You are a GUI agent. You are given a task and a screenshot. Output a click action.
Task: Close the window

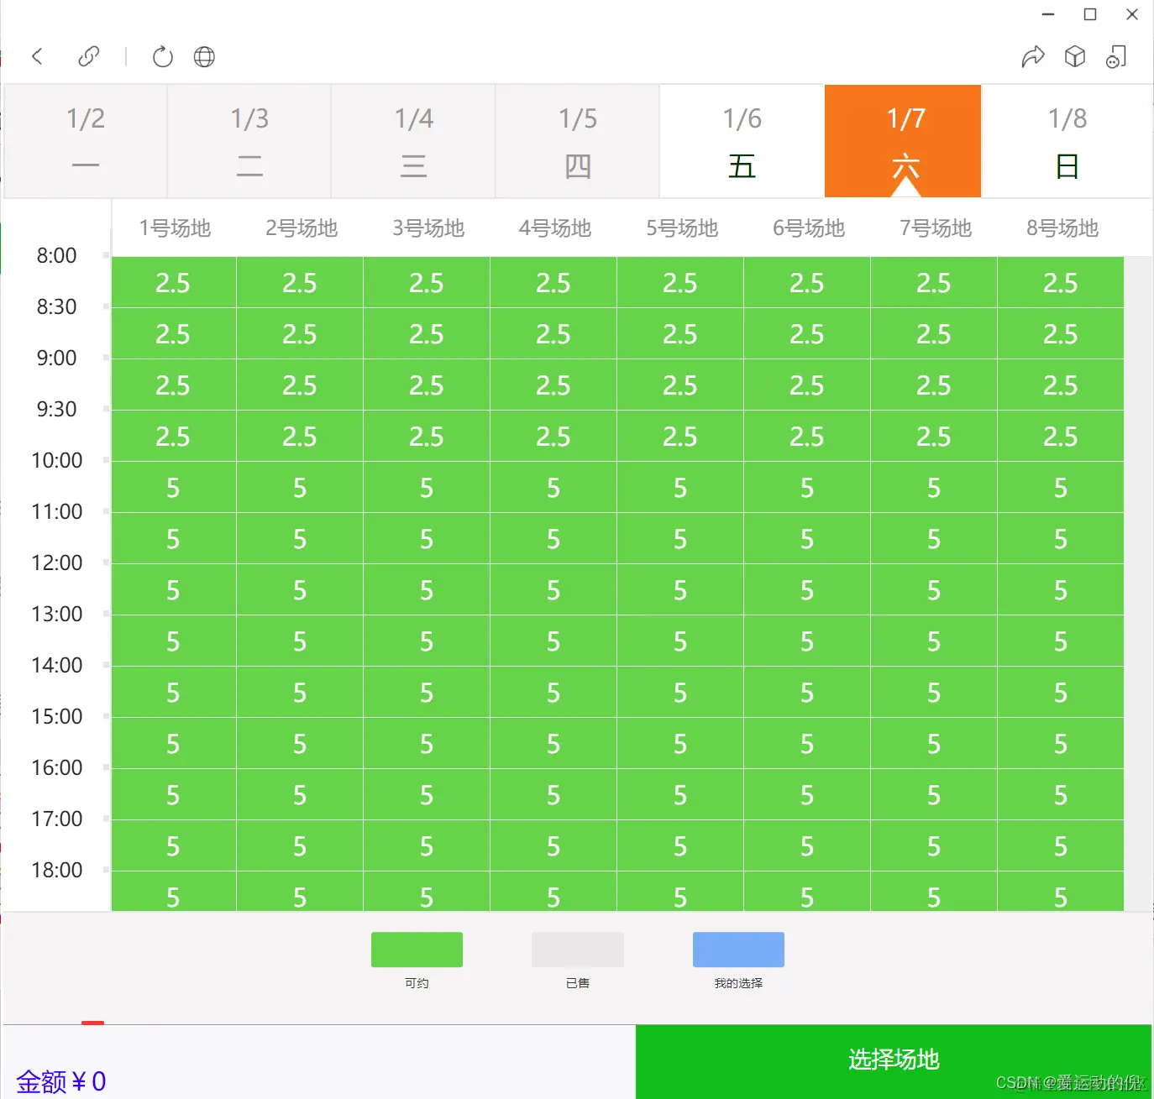point(1132,14)
